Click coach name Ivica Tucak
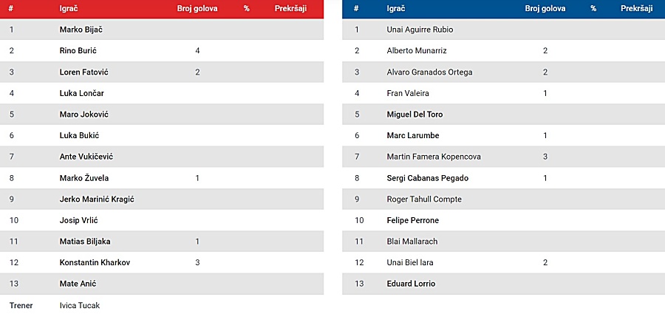This screenshot has width=665, height=314. 80,305
